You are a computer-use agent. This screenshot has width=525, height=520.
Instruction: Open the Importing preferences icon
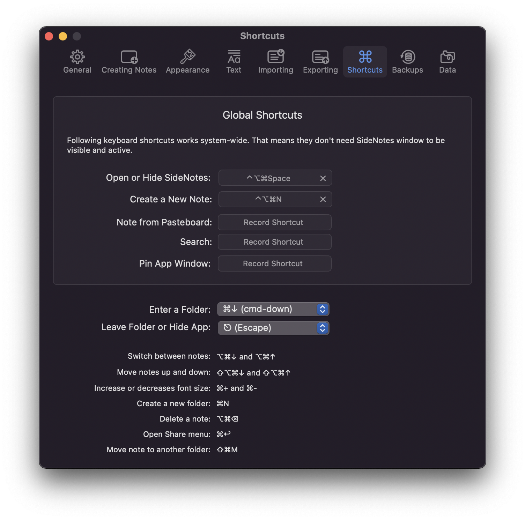pos(276,57)
